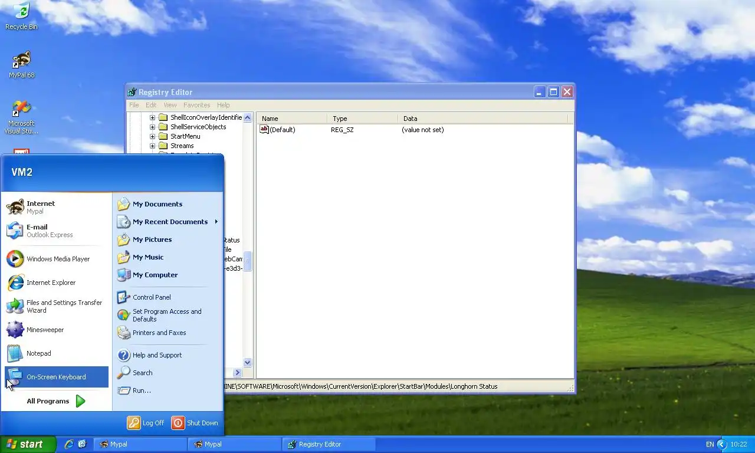755x453 pixels.
Task: Open Printers and Faxes
Action: click(168, 333)
